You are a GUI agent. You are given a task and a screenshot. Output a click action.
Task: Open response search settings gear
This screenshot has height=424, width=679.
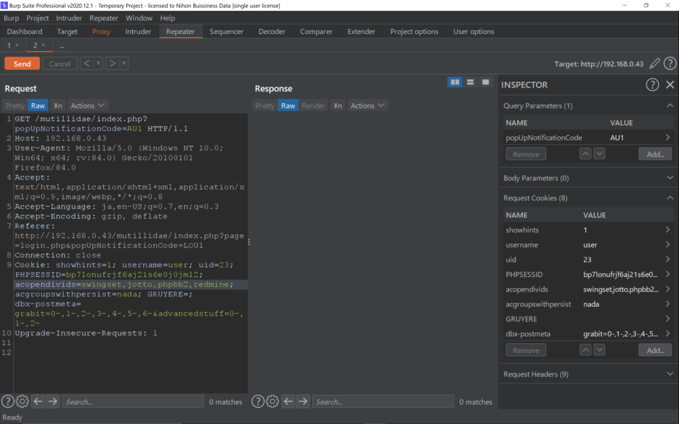tap(273, 401)
